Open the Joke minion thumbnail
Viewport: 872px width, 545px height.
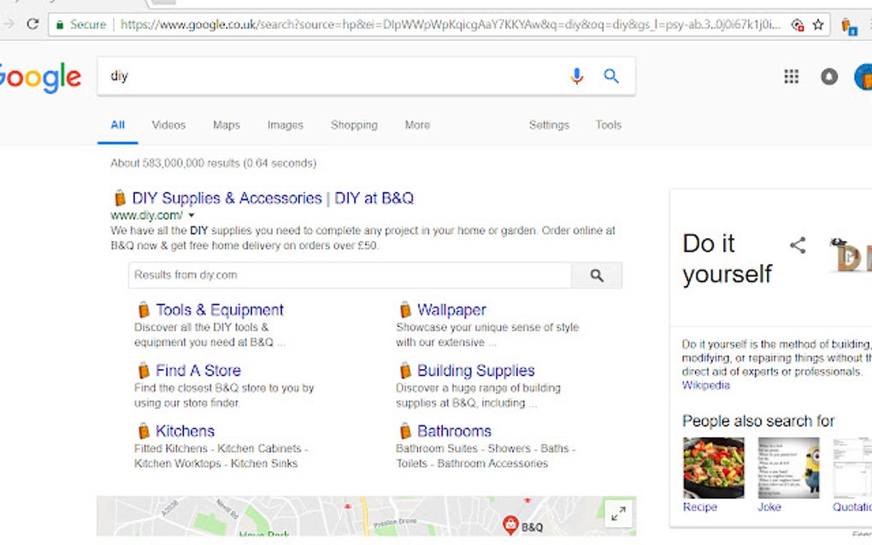coord(788,467)
